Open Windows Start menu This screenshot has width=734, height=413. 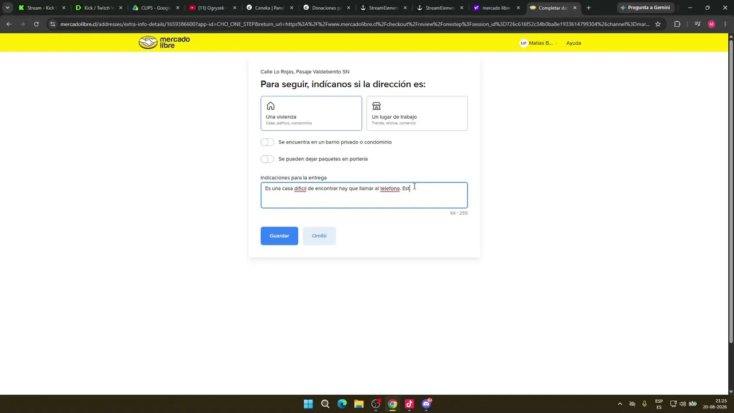308,404
